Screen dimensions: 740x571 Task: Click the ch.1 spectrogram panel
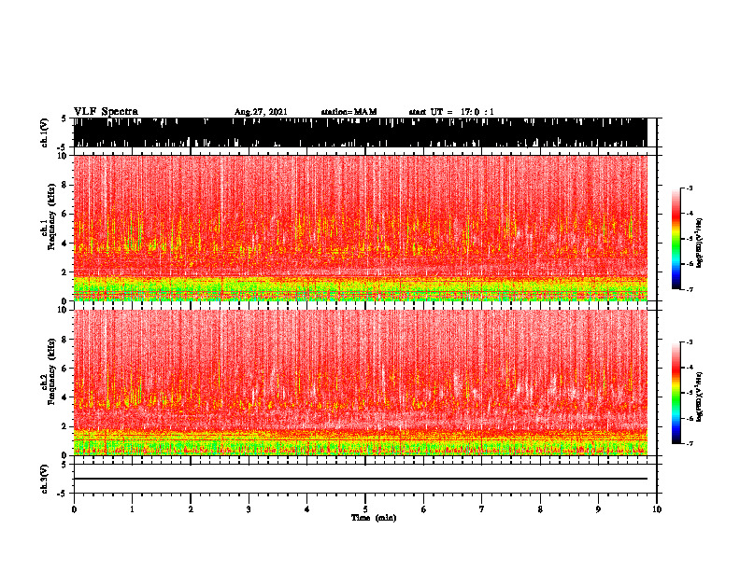point(361,228)
